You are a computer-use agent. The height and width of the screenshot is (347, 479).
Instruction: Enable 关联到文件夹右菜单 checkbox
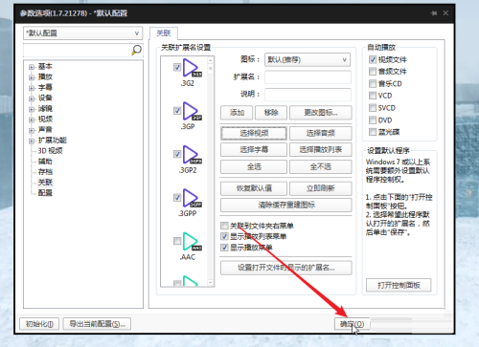[224, 226]
